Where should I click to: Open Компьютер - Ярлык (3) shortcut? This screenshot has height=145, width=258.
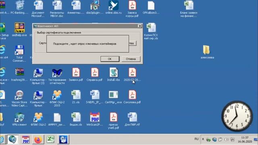(38, 76)
